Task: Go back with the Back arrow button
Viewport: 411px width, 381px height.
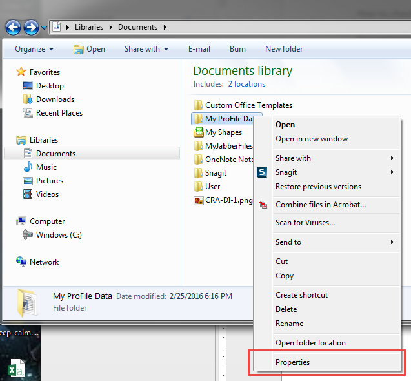Action: 13,27
